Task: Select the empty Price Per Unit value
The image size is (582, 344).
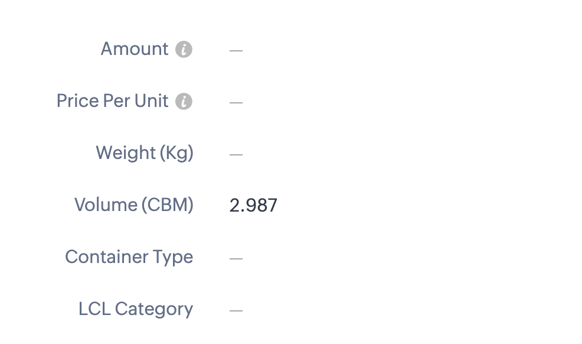Action: point(236,102)
